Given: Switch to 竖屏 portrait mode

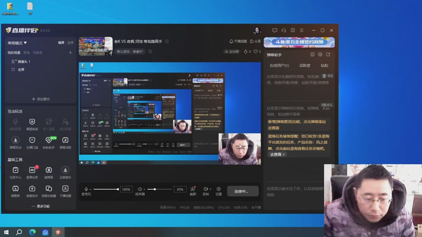Looking at the screenshot, I should (x=70, y=43).
